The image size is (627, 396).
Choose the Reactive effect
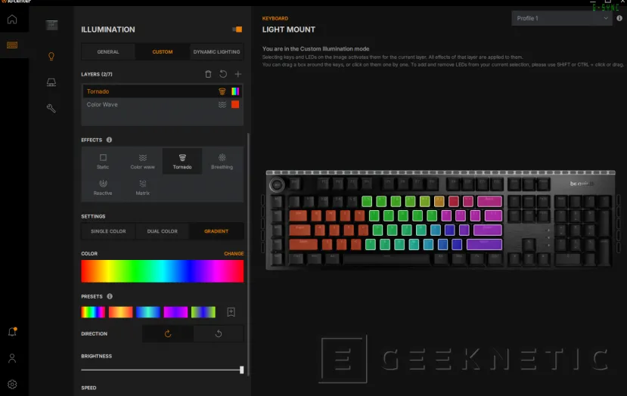[x=103, y=187]
